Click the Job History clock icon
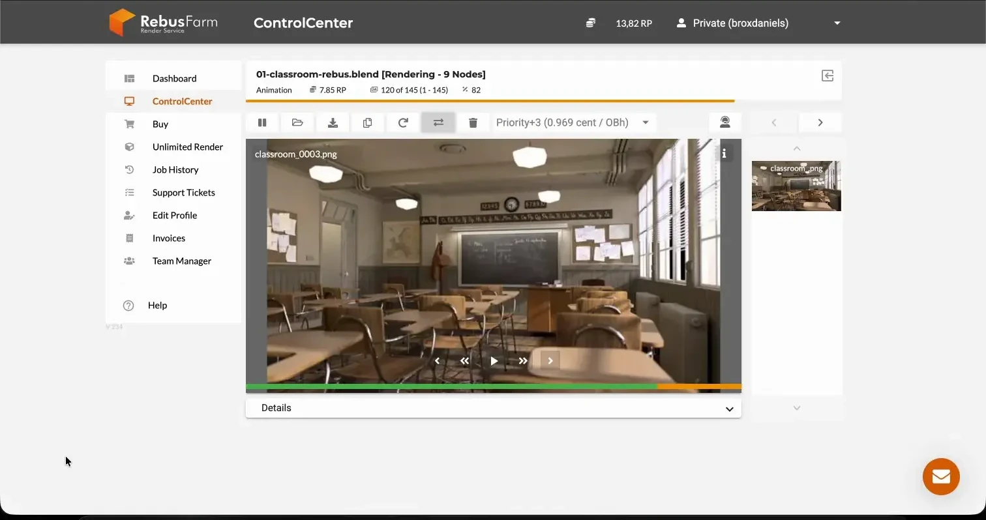Image resolution: width=986 pixels, height=520 pixels. pos(129,169)
